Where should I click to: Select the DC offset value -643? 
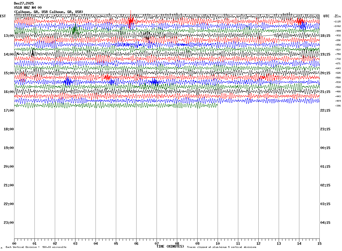tap(338, 68)
